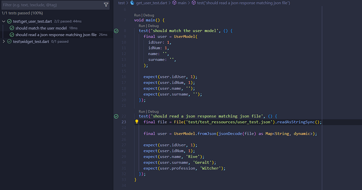Viewport: 362px width, 190px height.
Task: Click gutter passed-test icon on line 22
Action: point(116,116)
